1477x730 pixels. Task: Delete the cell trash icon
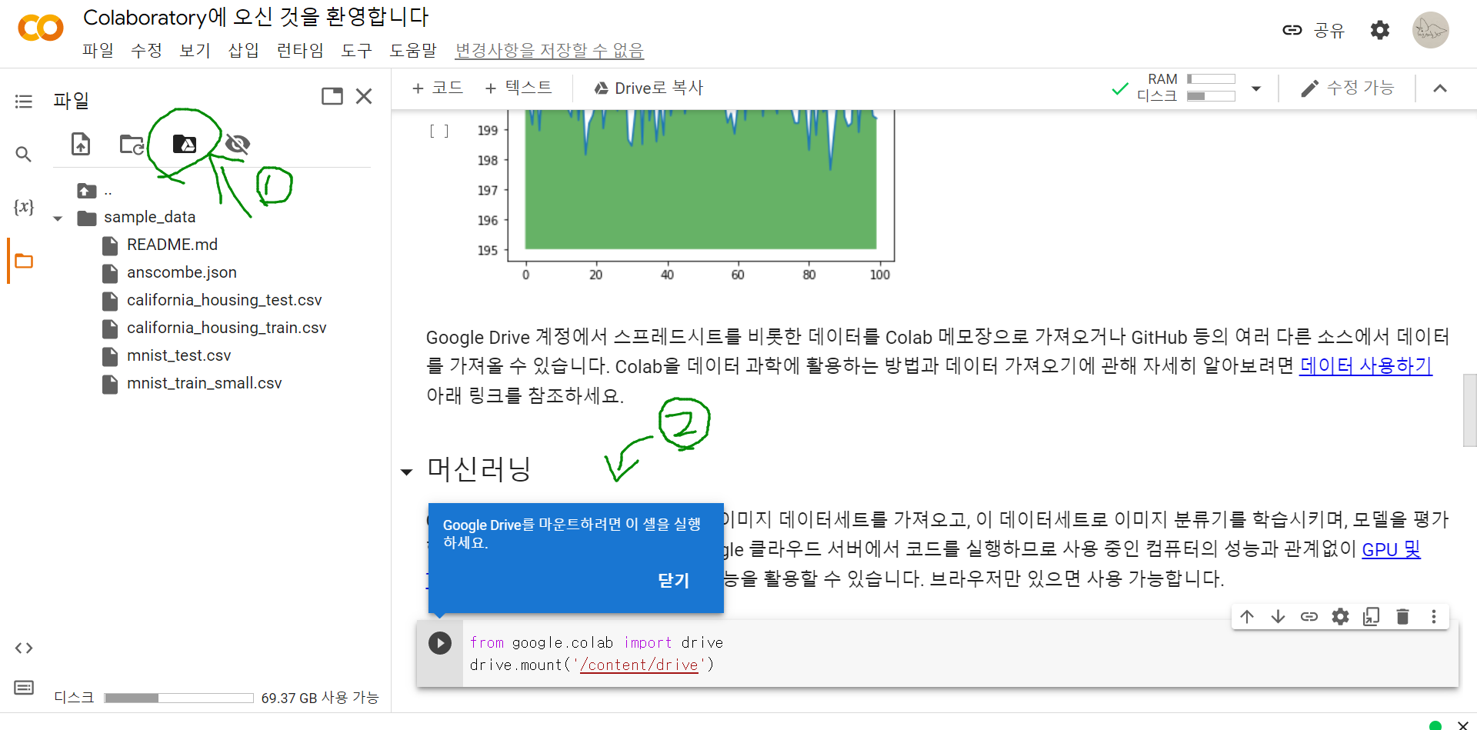point(1402,617)
